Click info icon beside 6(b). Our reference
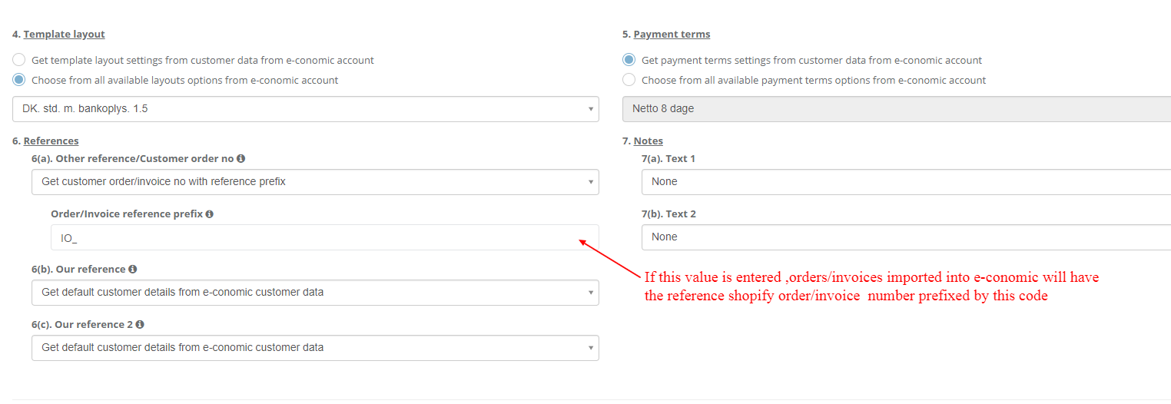This screenshot has width=1171, height=404. (133, 270)
